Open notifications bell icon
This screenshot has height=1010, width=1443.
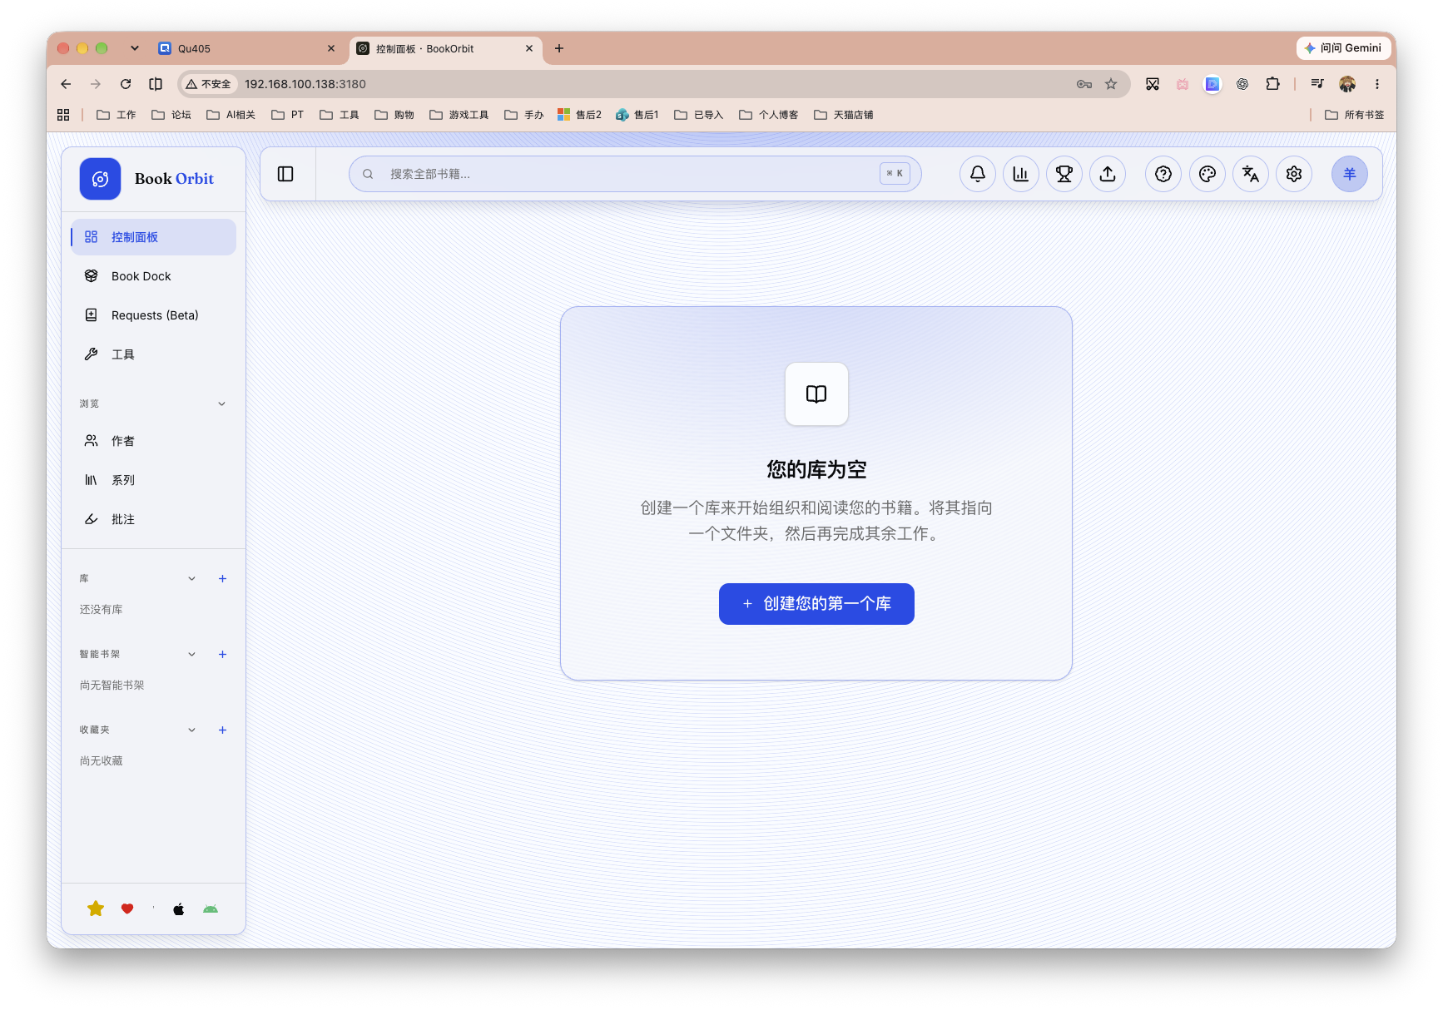(x=978, y=174)
